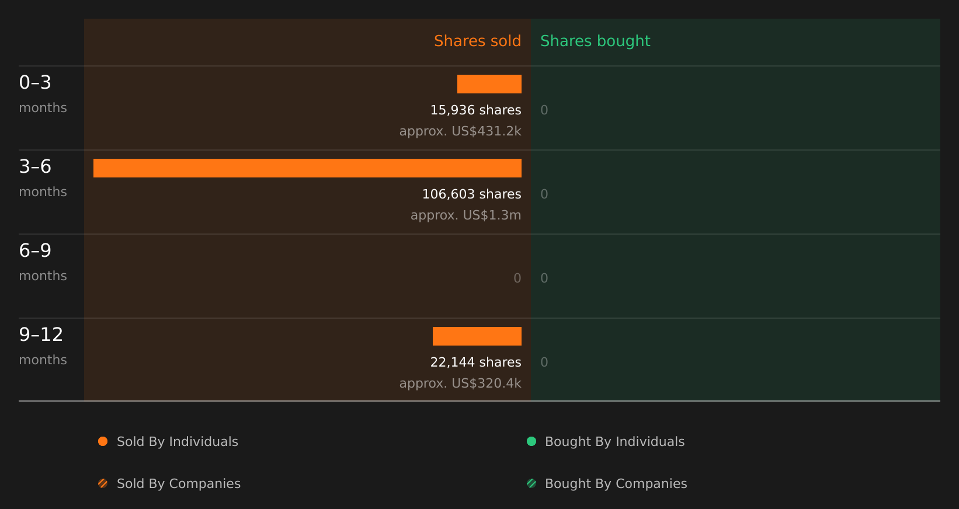Click the 22,144 shares value
Screen dimensions: 959x509
coord(475,362)
